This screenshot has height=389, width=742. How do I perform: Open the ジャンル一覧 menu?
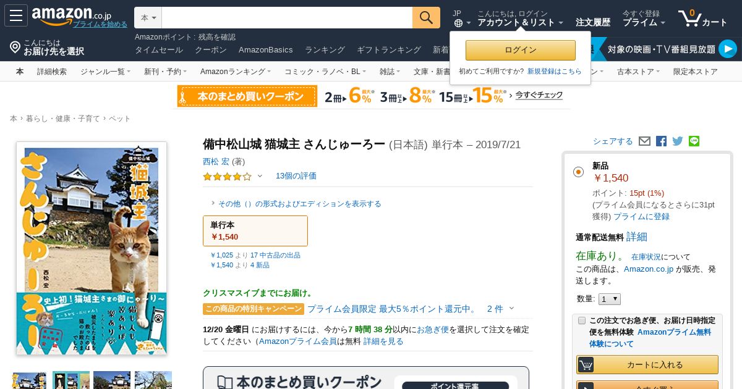tap(105, 72)
